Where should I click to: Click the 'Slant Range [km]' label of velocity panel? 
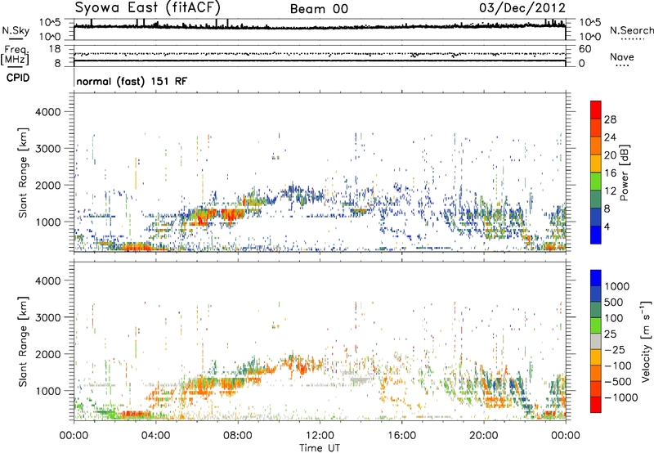point(23,342)
